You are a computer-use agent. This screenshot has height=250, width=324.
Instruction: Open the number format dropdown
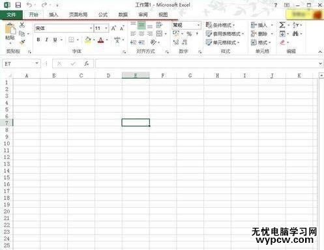pyautogui.click(x=198, y=25)
